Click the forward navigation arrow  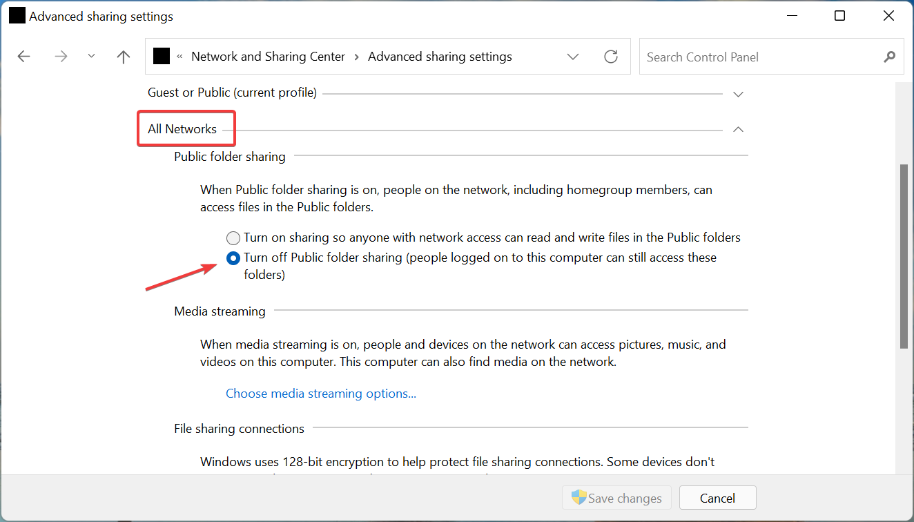(x=61, y=56)
